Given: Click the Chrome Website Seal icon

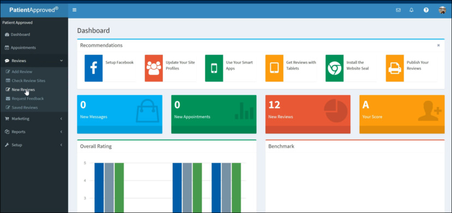Looking at the screenshot, I should point(334,68).
